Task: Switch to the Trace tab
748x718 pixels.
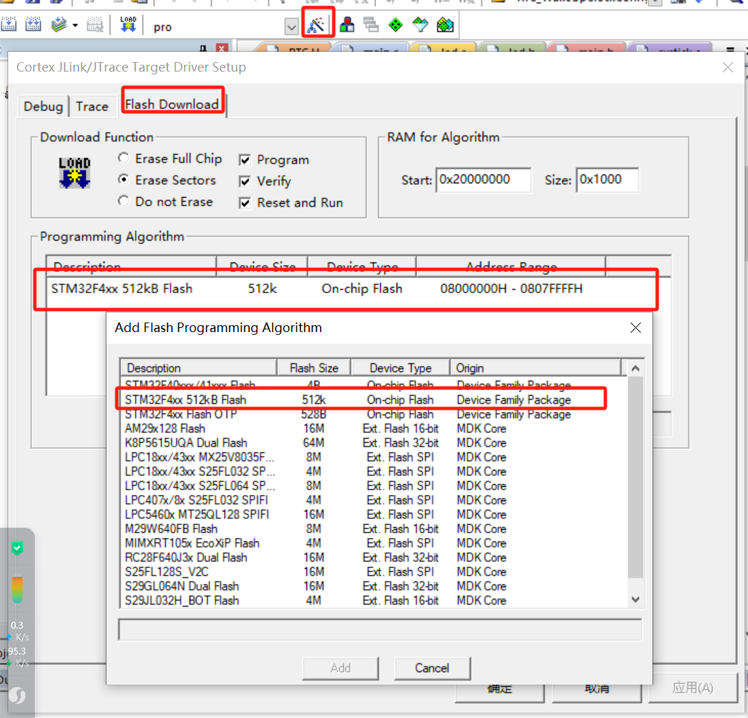Action: [x=92, y=106]
